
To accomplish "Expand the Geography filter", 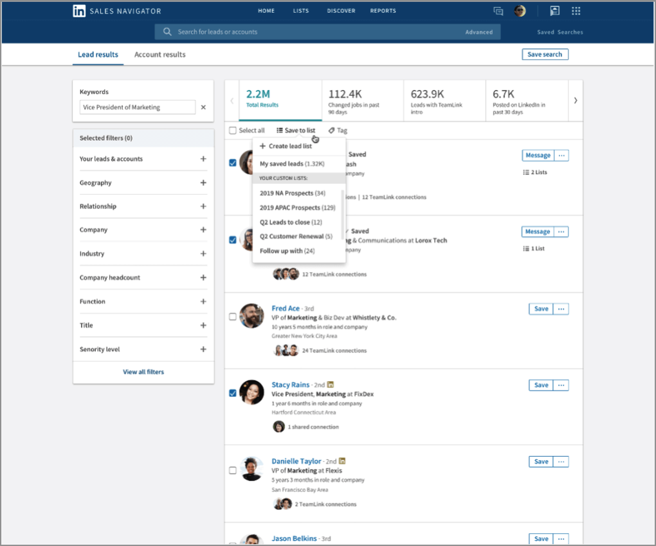I will click(203, 183).
